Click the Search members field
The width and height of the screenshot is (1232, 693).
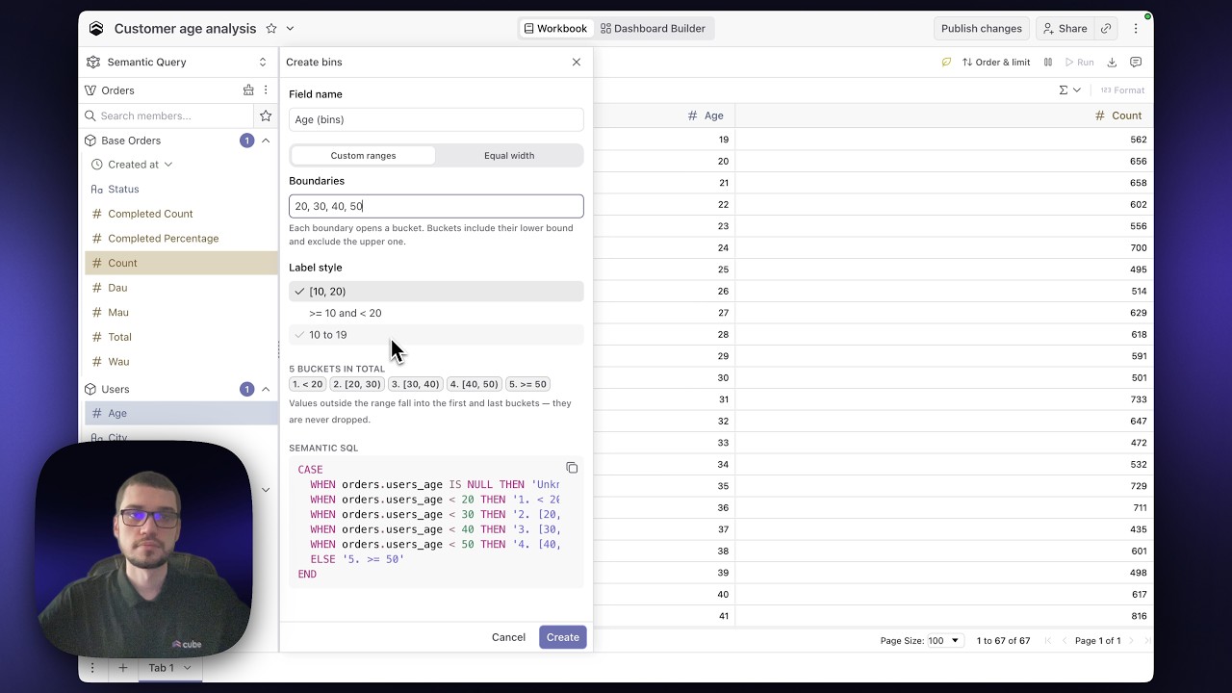pos(168,115)
